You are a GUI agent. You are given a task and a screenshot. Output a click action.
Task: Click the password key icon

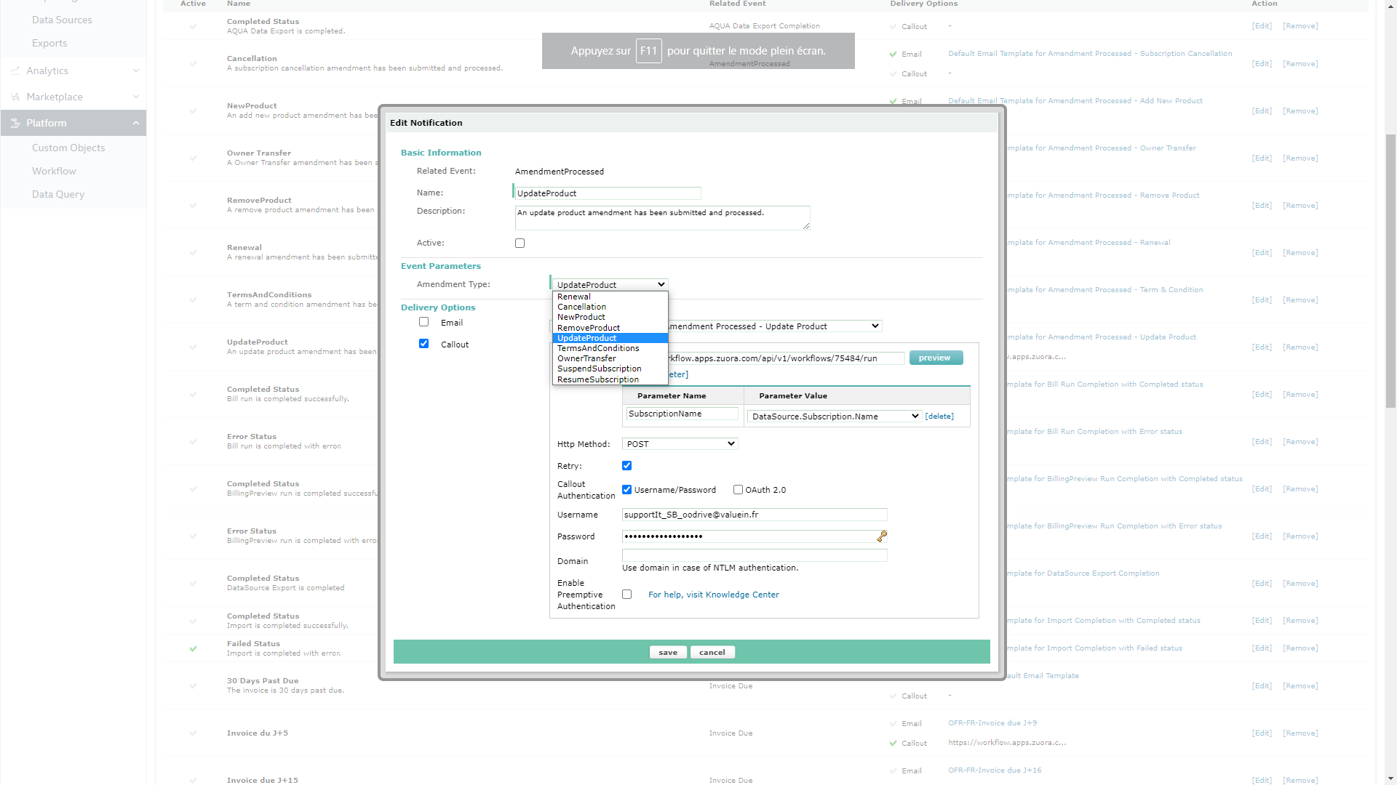pyautogui.click(x=882, y=536)
